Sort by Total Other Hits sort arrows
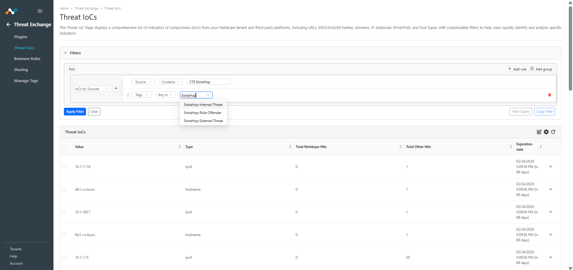 click(511, 147)
